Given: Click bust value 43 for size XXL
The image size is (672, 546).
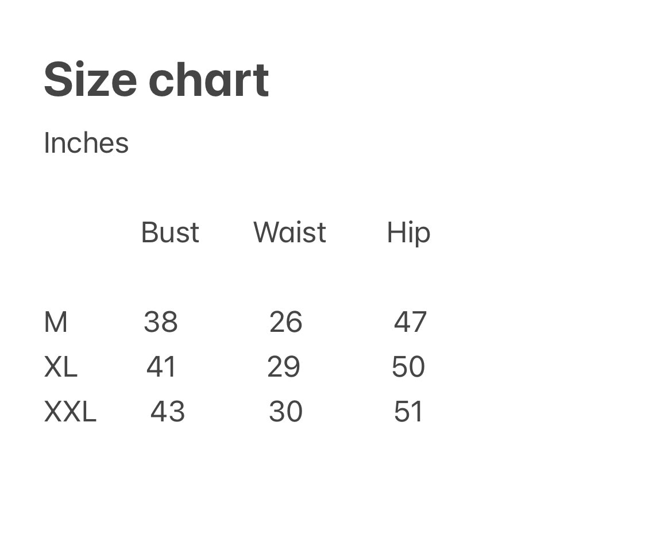Looking at the screenshot, I should coord(168,412).
